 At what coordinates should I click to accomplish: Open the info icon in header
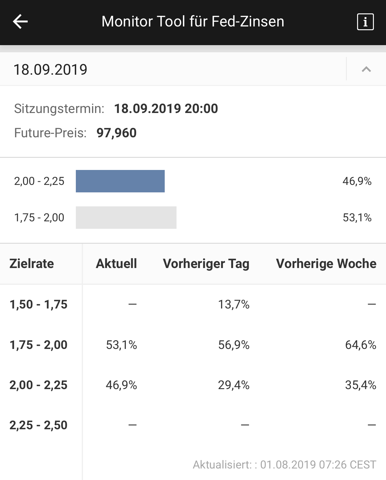(365, 22)
